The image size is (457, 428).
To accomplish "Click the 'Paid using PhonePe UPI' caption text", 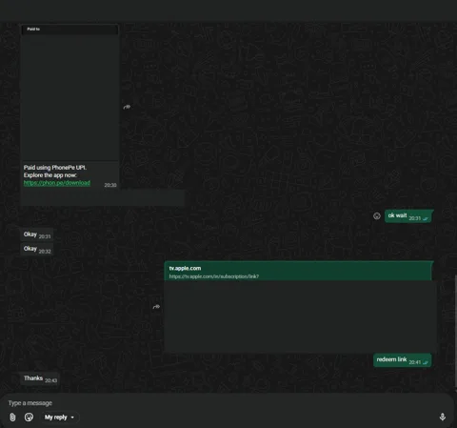I will pyautogui.click(x=55, y=168).
